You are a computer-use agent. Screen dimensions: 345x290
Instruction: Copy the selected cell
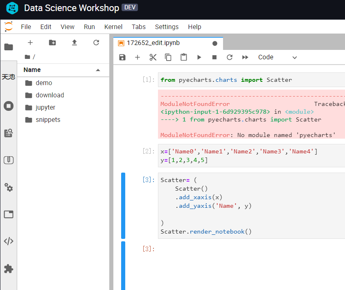pos(168,57)
